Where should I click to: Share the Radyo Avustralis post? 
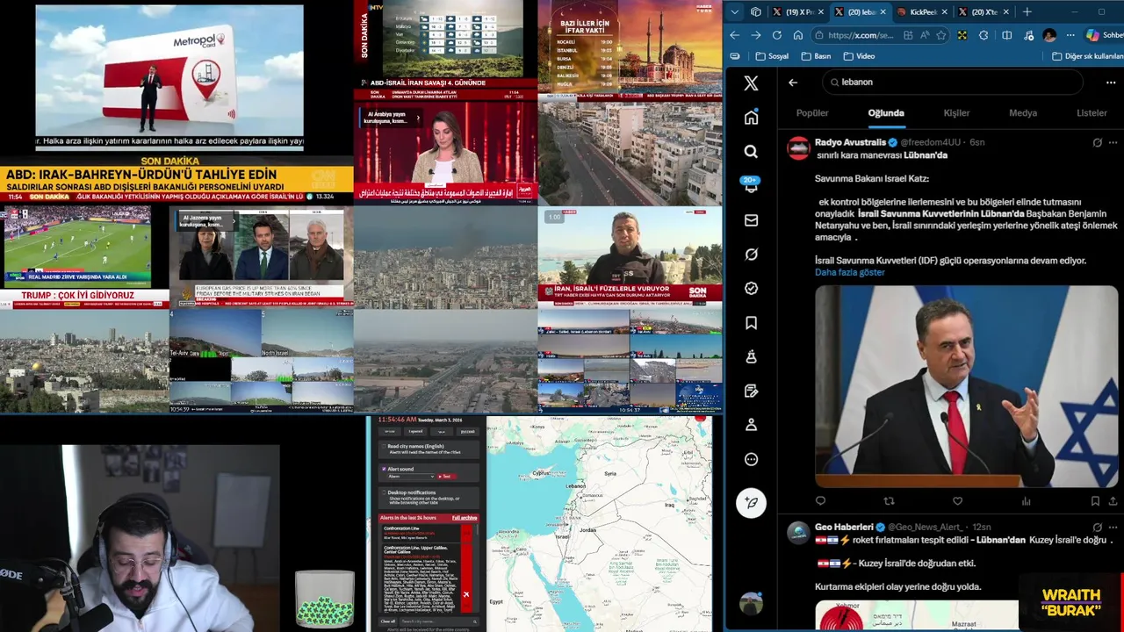1113,501
